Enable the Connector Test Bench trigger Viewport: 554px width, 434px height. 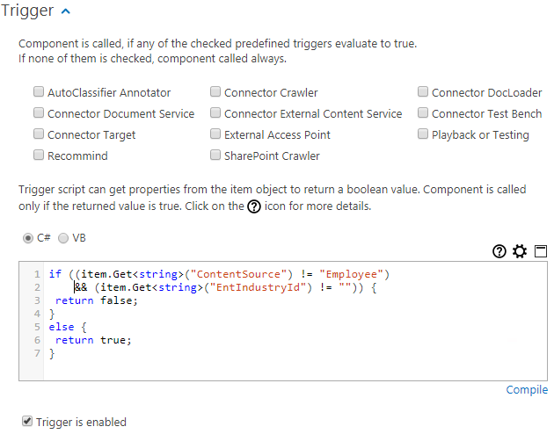tap(423, 113)
